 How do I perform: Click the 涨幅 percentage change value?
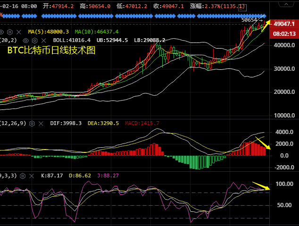(225, 7)
